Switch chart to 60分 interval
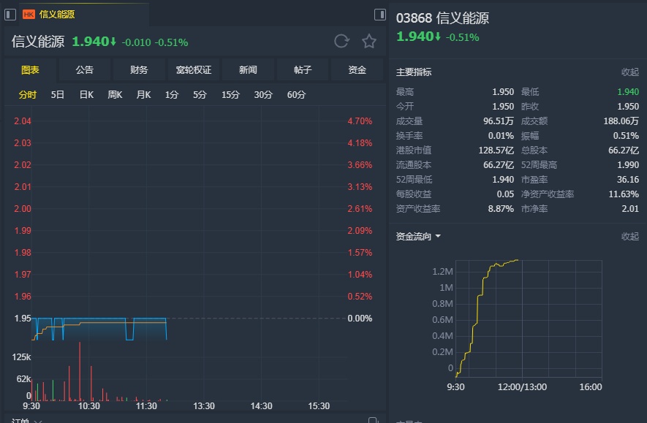The width and height of the screenshot is (647, 423). click(x=296, y=95)
